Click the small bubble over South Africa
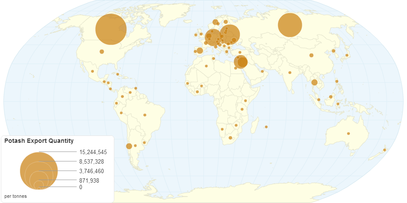 click(x=230, y=138)
